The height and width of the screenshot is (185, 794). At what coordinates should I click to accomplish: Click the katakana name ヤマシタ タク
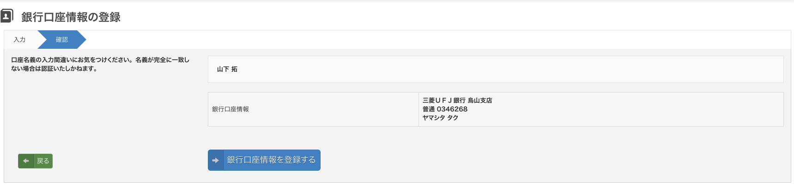click(x=440, y=118)
